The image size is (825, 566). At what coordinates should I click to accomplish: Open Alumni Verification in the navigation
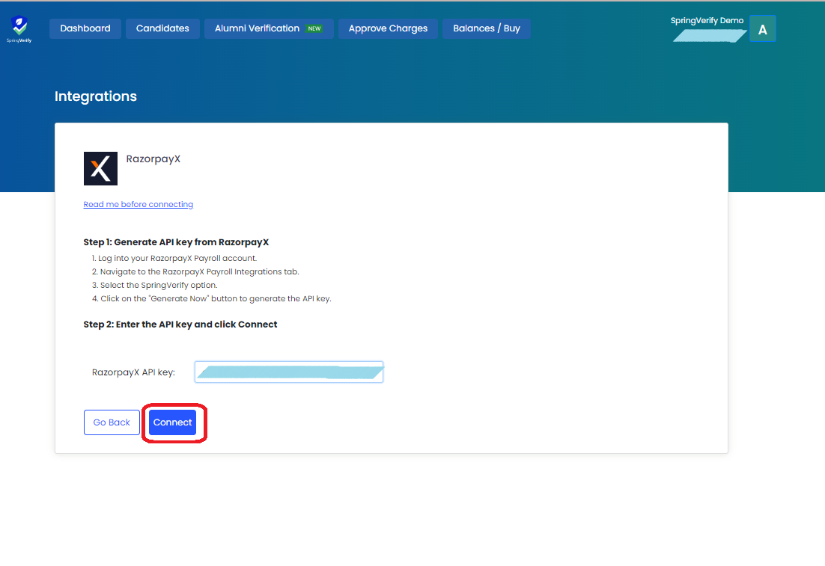(257, 28)
